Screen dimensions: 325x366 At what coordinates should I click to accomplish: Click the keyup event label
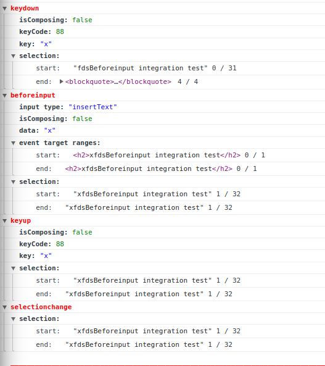[21, 220]
